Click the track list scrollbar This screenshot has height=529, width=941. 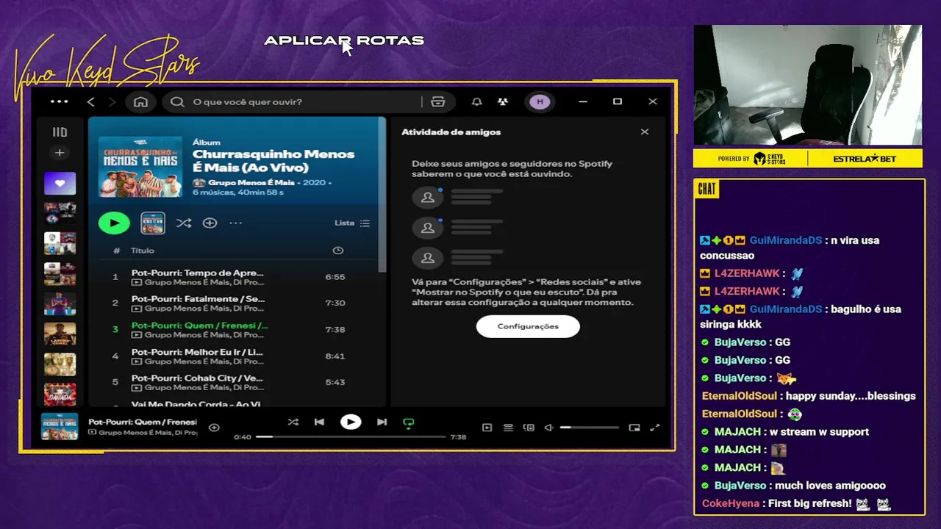[382, 195]
